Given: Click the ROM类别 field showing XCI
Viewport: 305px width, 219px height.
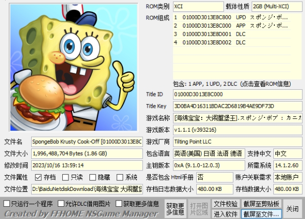Looking at the screenshot, I should [198, 7].
